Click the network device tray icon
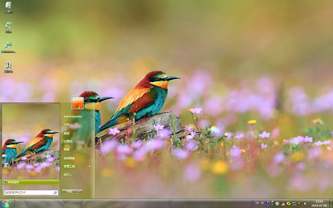Image resolution: width=333 pixels, height=208 pixels. click(294, 204)
